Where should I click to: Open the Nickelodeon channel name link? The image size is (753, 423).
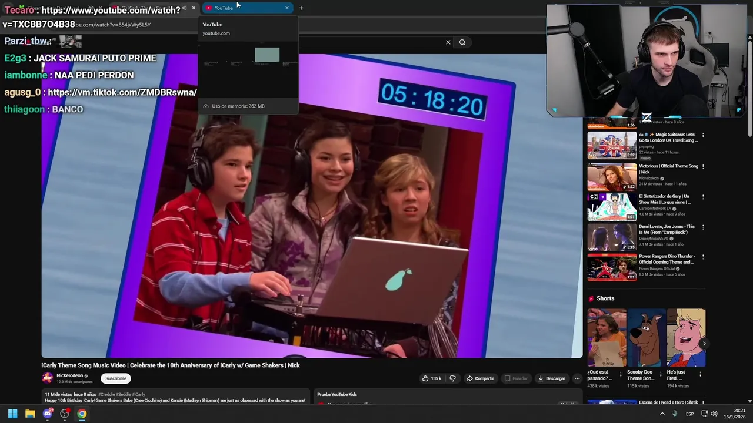[x=69, y=375]
